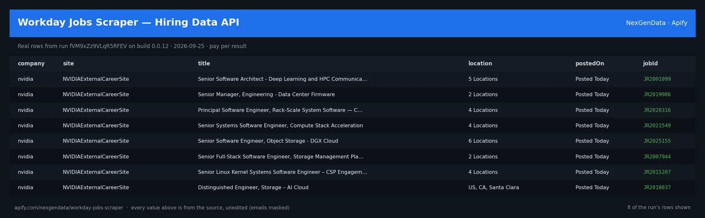
Task: Click 'Posted Today' in the JR2001099 row
Action: point(592,79)
